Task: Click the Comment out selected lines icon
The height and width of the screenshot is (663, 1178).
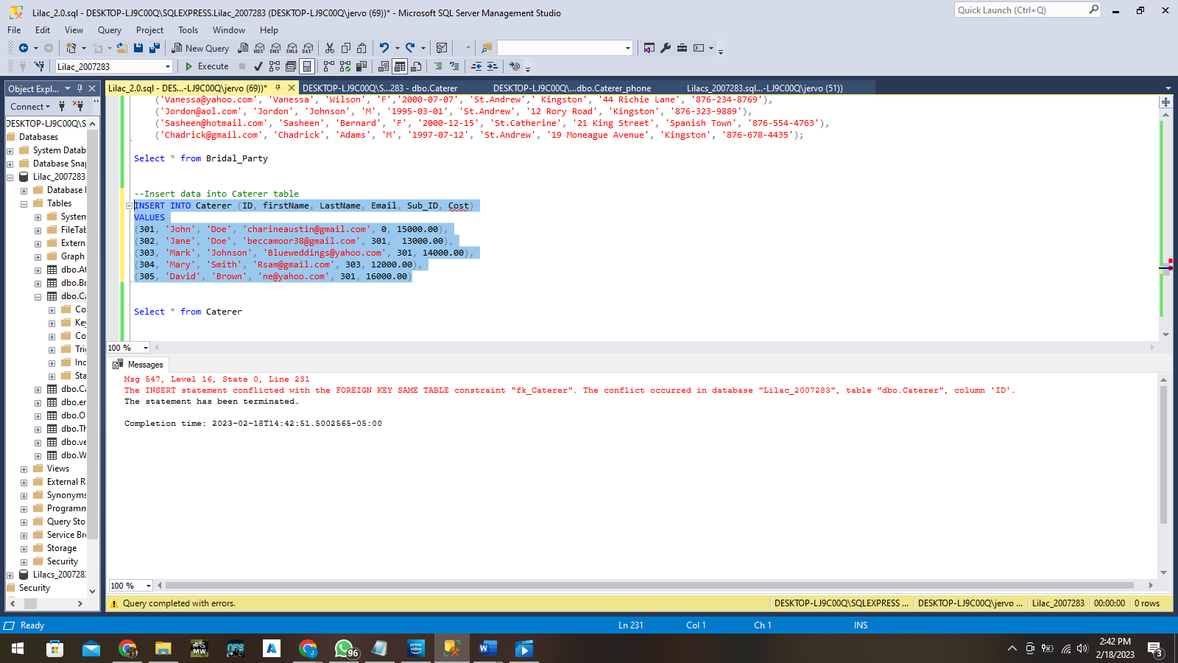Action: (x=438, y=66)
